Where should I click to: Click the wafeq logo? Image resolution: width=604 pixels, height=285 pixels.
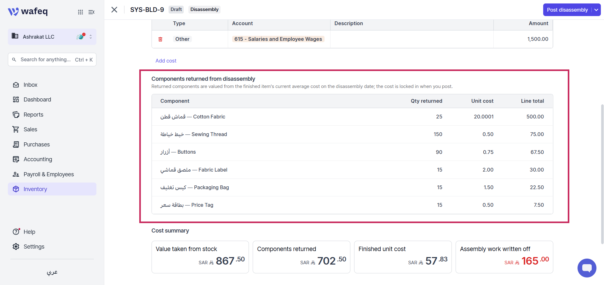pyautogui.click(x=28, y=12)
